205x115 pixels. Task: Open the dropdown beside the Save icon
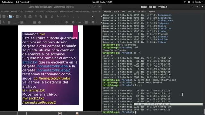coord(20,16)
